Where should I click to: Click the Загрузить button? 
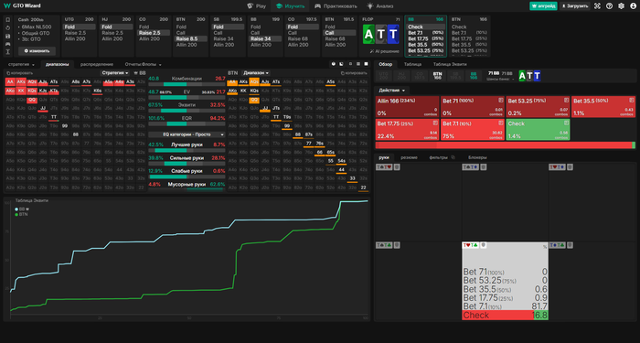pyautogui.click(x=575, y=6)
